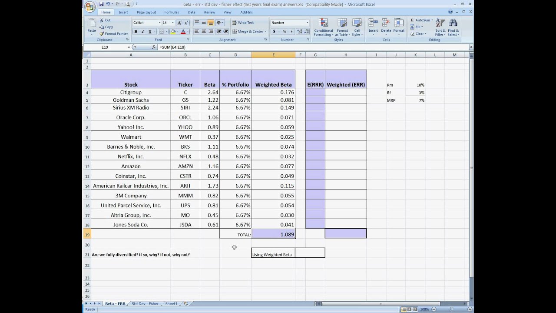Open Format as Table gallery
This screenshot has width=556, height=313.
[342, 27]
